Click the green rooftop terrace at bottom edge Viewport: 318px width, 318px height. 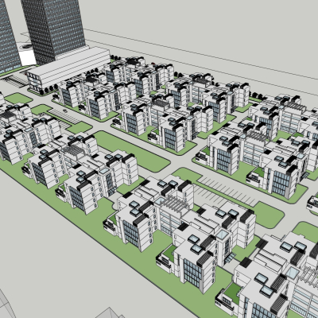click(x=233, y=293)
